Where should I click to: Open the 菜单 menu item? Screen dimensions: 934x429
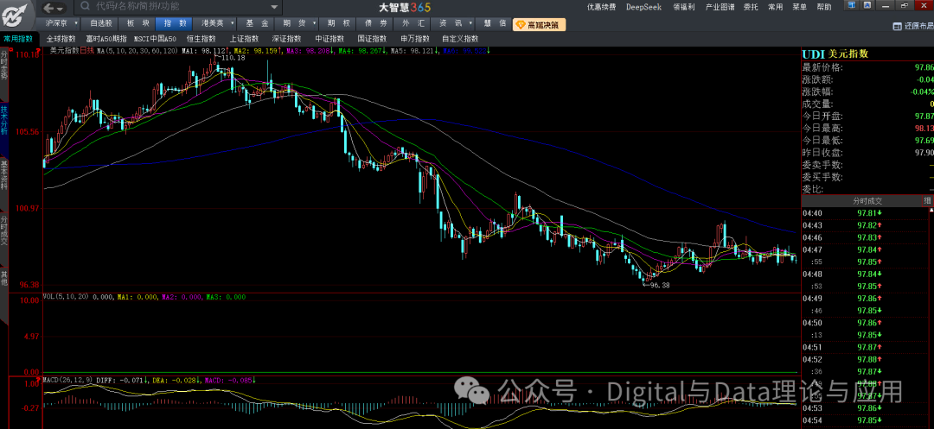point(799,7)
